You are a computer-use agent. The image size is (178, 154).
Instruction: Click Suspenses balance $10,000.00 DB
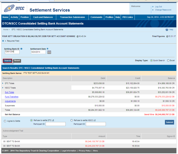click(x=168, y=106)
